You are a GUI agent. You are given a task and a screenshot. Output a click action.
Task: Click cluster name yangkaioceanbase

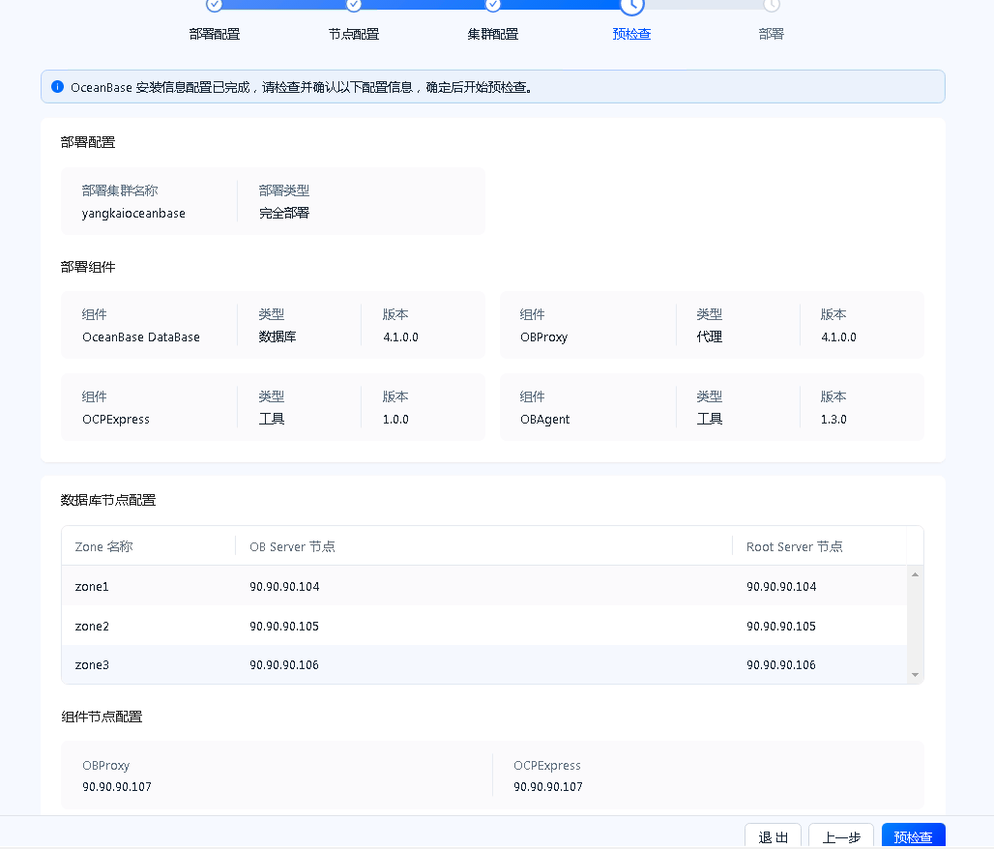tap(133, 213)
